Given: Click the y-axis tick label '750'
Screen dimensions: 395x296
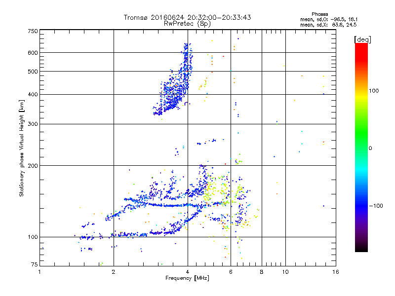Looking at the screenshot, I should click(x=33, y=31).
